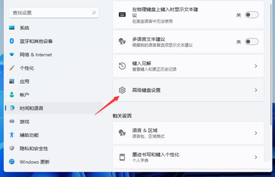
Task: Click the 键入见解 title text
Action: tap(142, 63)
